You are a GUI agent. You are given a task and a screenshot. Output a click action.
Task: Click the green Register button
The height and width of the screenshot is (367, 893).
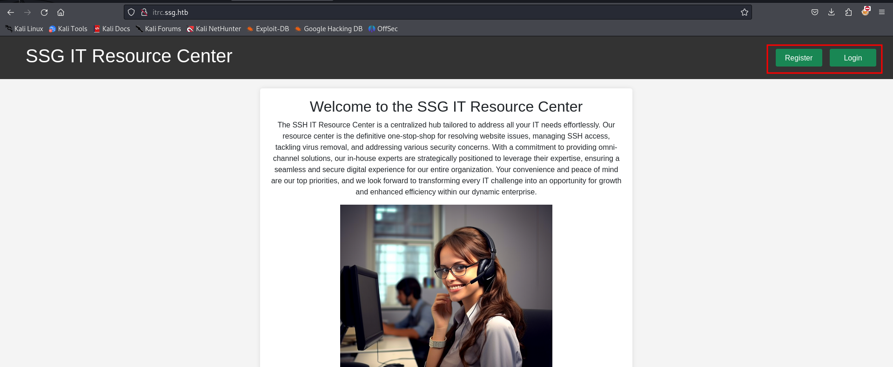pos(799,58)
